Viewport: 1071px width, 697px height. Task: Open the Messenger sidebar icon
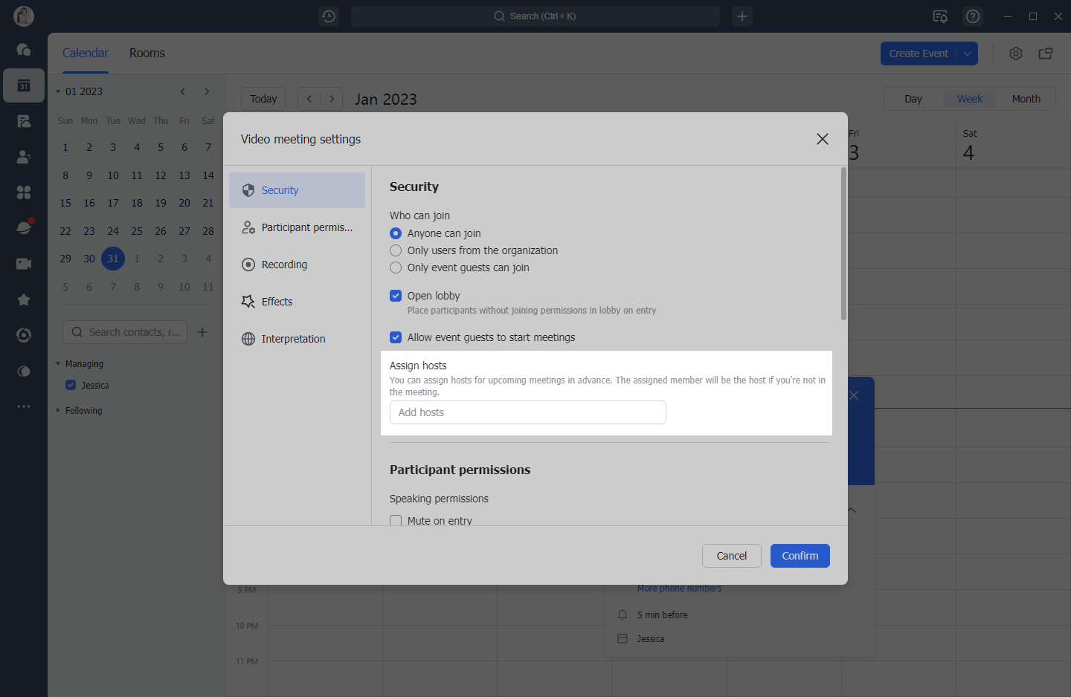pyautogui.click(x=24, y=50)
